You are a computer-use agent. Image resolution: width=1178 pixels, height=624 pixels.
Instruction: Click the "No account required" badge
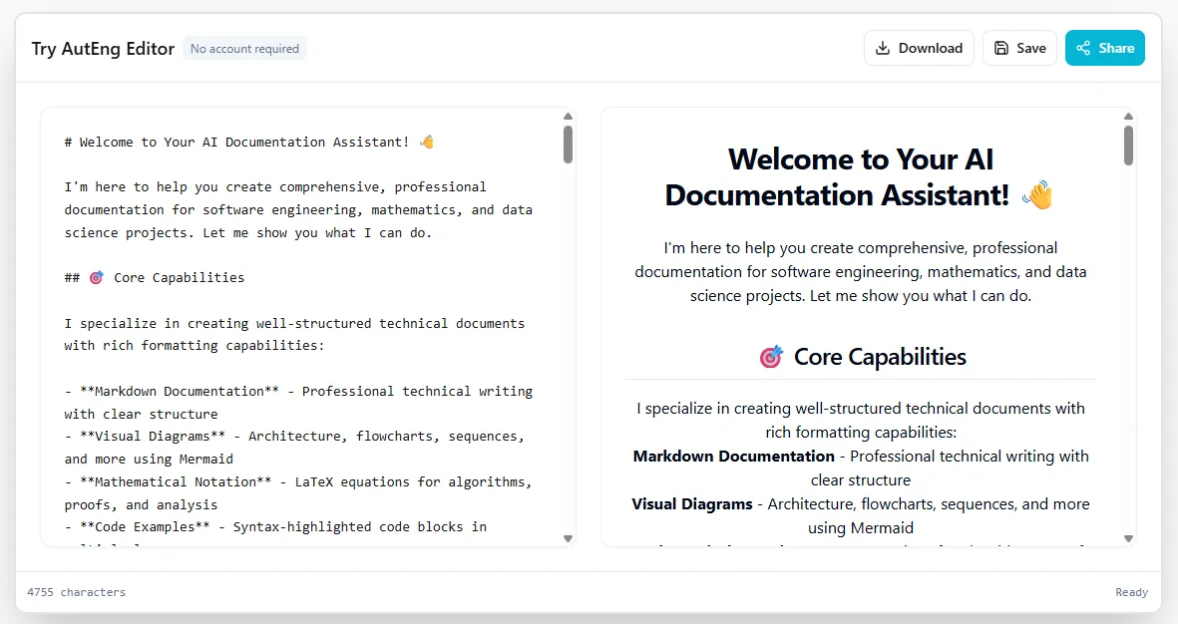tap(244, 48)
